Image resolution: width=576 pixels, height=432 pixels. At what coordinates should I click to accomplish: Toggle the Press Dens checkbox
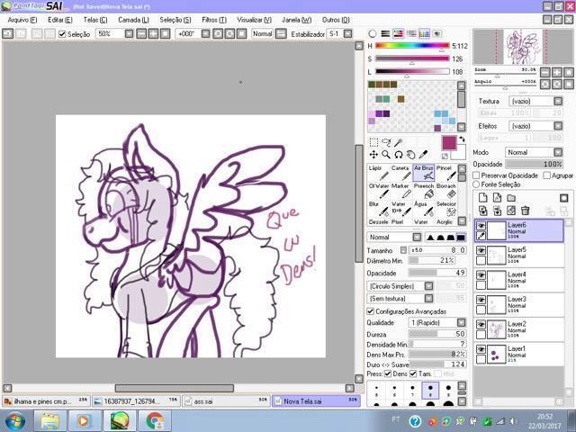388,373
